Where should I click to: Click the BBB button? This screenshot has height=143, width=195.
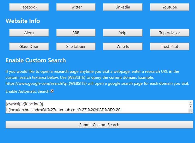click(x=76, y=33)
